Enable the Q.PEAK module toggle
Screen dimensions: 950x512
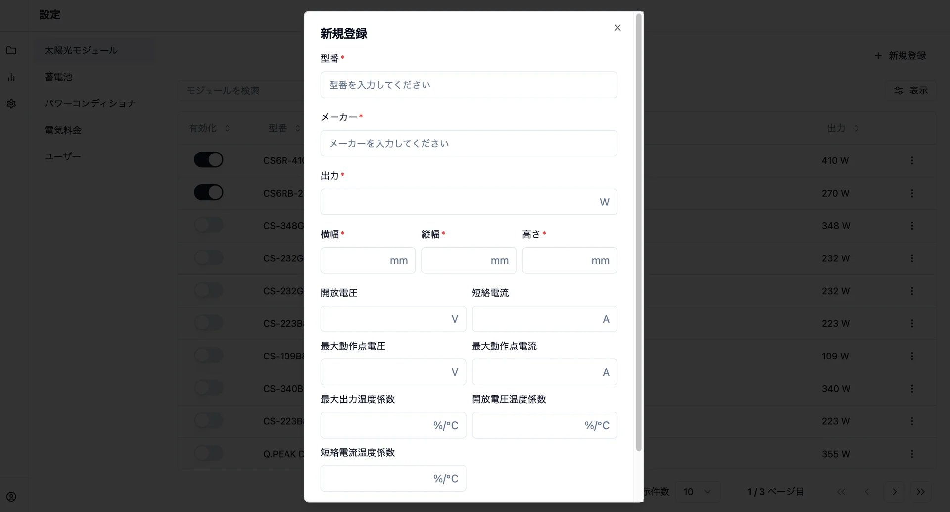click(x=208, y=453)
